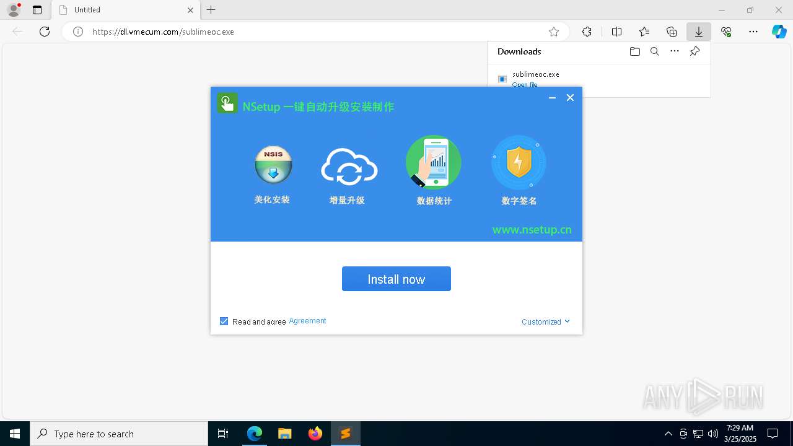
Task: Open Edge Settings and more menu
Action: point(753,32)
